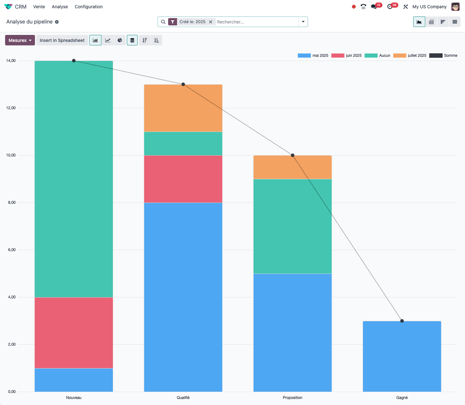The image size is (465, 405).
Task: Click the funnel filter icon in the search facet
Action: coord(173,22)
